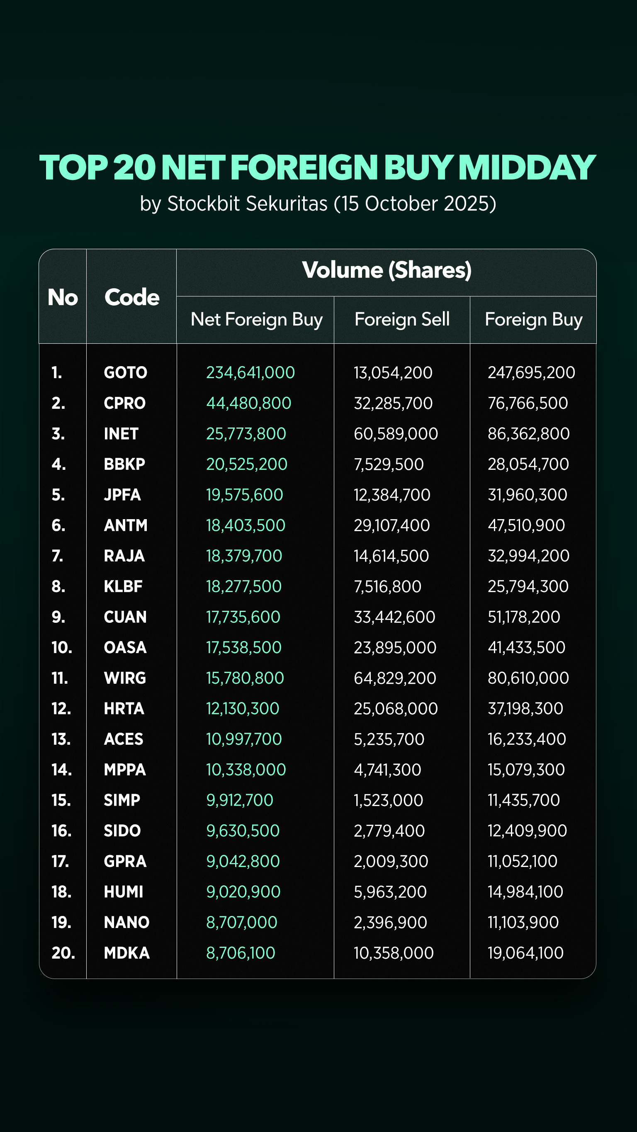Screen dimensions: 637x1132
Task: Click the Stockbit Sekuritas date subtitle
Action: point(317,204)
